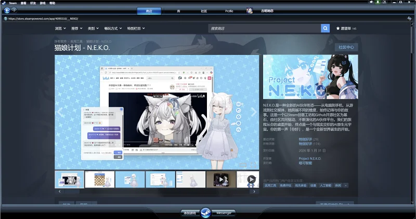Viewport: 416px width, 219px height.
Task: Click the Steam logo in the title bar
Action: pyautogui.click(x=4, y=3)
